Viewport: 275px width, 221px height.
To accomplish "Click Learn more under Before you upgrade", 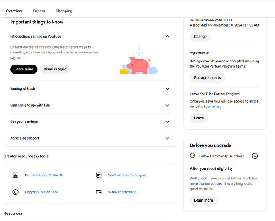I will (x=203, y=200).
